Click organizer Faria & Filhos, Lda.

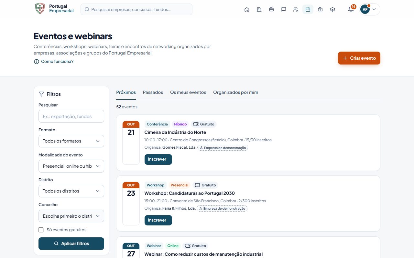tap(179, 208)
